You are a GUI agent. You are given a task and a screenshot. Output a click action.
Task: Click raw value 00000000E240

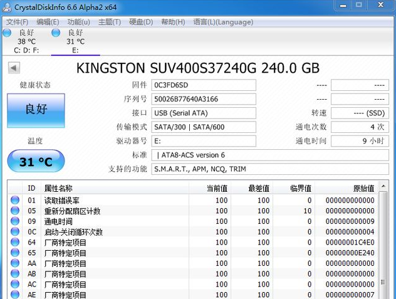tap(350, 253)
